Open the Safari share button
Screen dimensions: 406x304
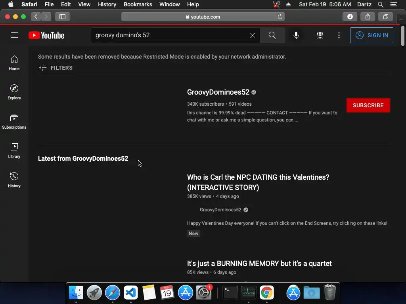[x=368, y=17]
